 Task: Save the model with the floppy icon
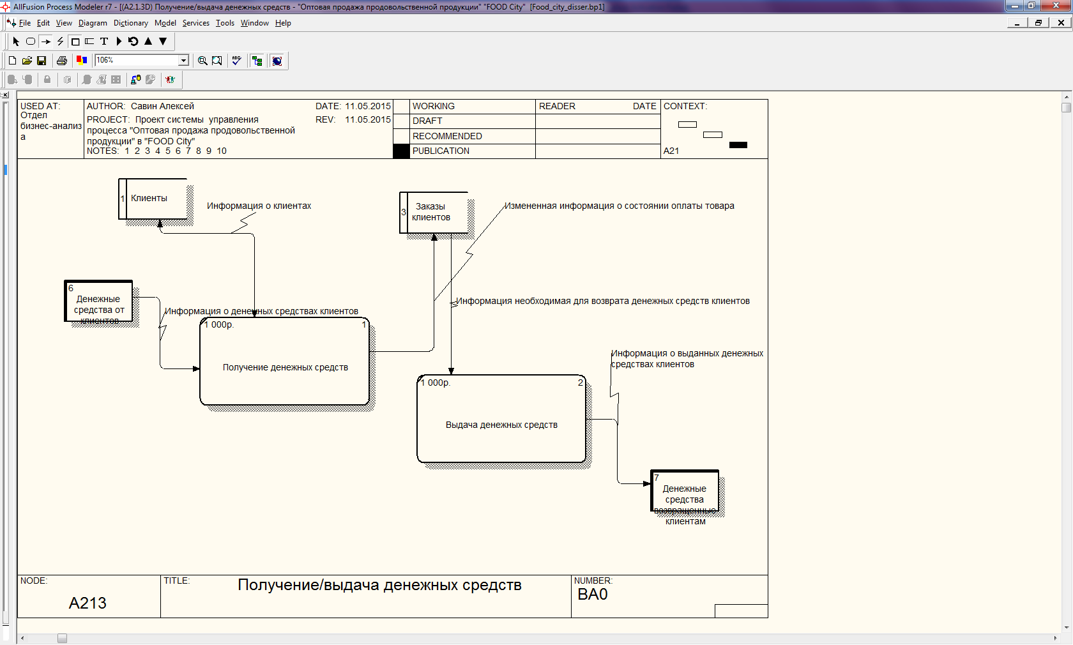click(x=42, y=61)
